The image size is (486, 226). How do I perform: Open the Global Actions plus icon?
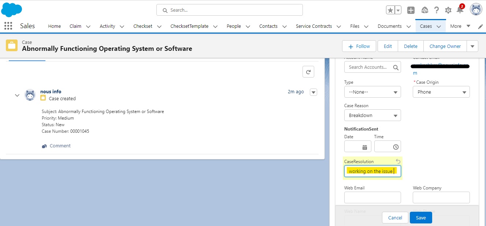411,10
